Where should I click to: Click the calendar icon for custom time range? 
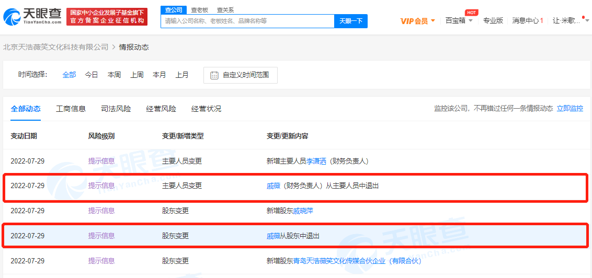[214, 75]
